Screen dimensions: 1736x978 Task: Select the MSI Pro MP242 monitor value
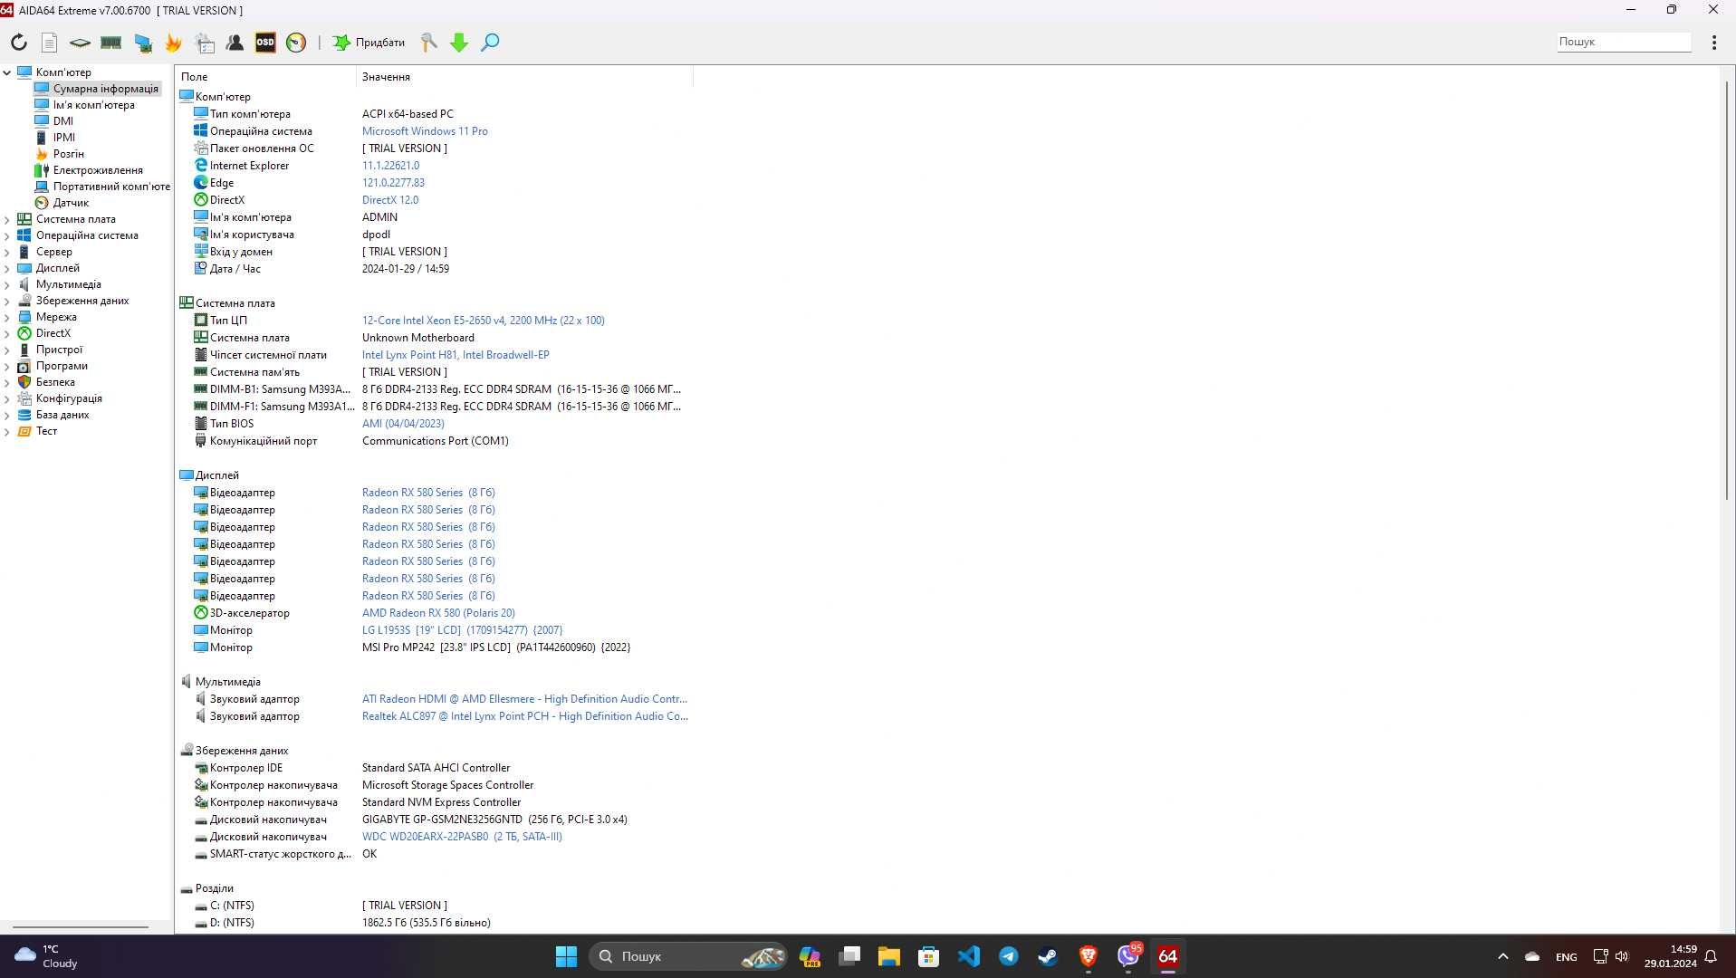click(496, 647)
